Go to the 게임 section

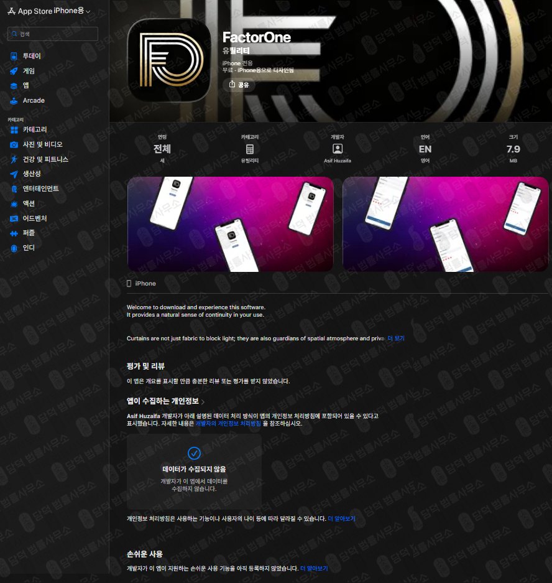(x=29, y=71)
